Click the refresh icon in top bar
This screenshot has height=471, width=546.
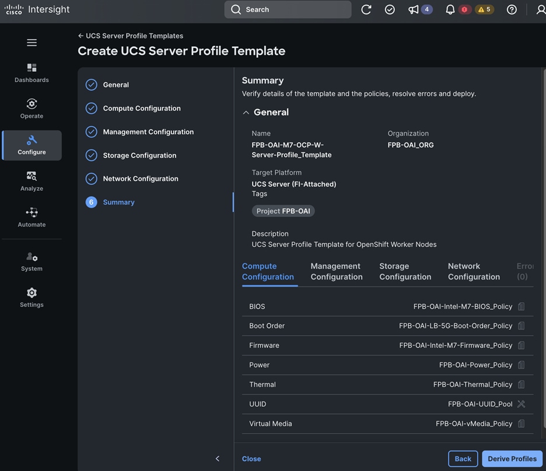(366, 9)
